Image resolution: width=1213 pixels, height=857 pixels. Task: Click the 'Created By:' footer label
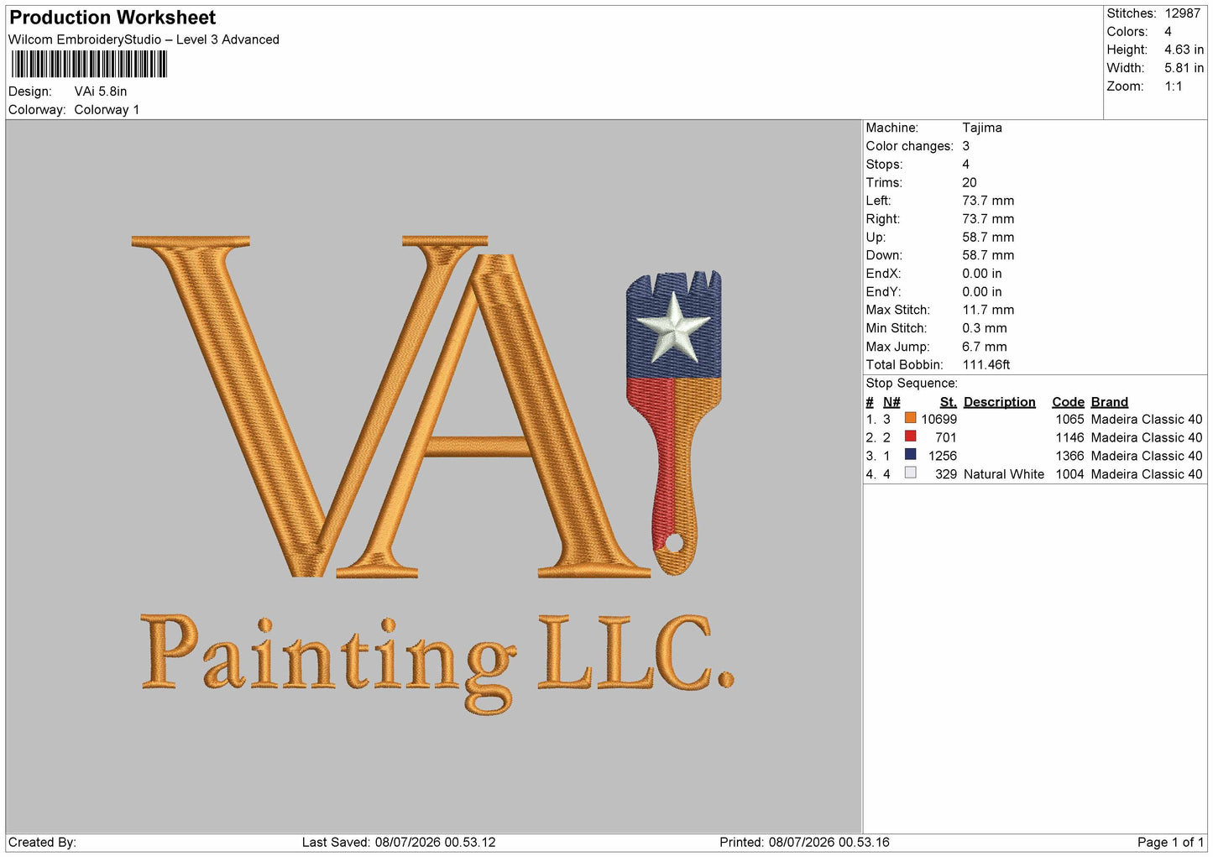[42, 842]
